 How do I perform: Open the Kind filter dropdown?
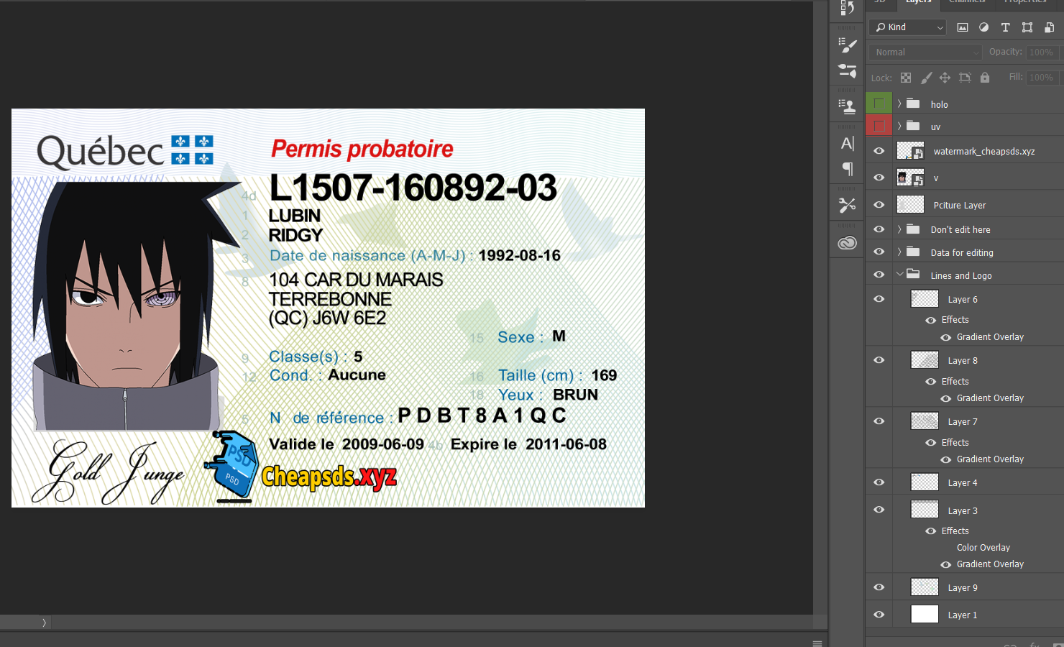point(909,27)
